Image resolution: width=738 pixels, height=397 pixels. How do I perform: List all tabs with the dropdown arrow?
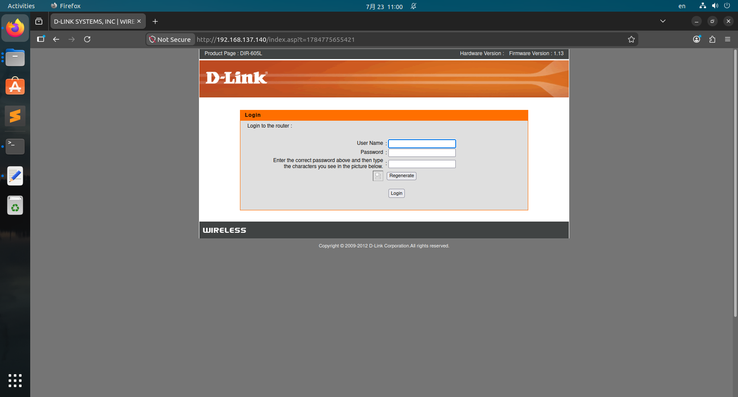[663, 21]
